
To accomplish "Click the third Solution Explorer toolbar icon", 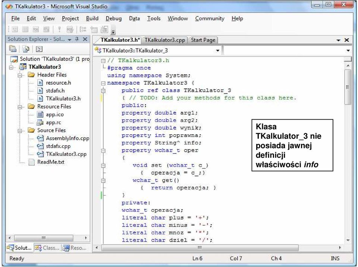I will (x=39, y=49).
